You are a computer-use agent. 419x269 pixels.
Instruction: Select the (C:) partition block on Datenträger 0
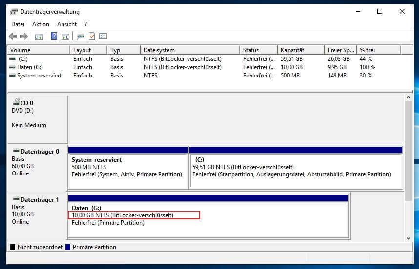pyautogui.click(x=296, y=168)
